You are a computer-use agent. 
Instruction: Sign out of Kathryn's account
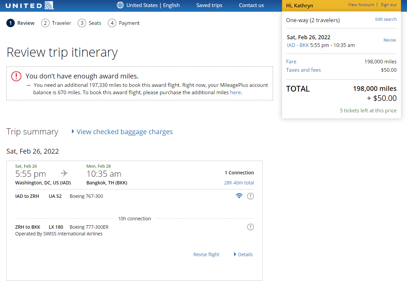click(389, 4)
